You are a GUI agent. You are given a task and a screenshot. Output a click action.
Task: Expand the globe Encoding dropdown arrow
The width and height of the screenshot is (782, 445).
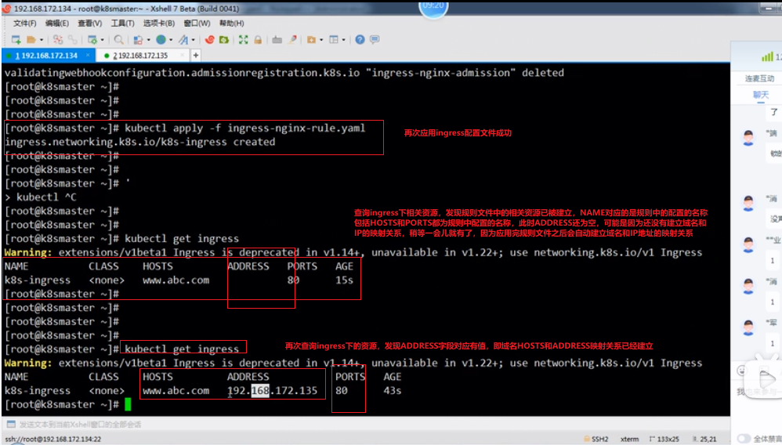pyautogui.click(x=171, y=40)
